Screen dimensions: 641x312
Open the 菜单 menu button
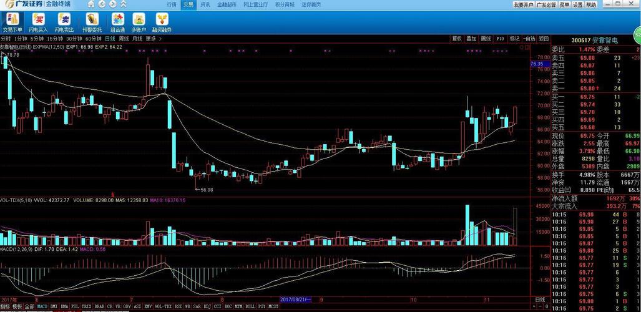565,5
